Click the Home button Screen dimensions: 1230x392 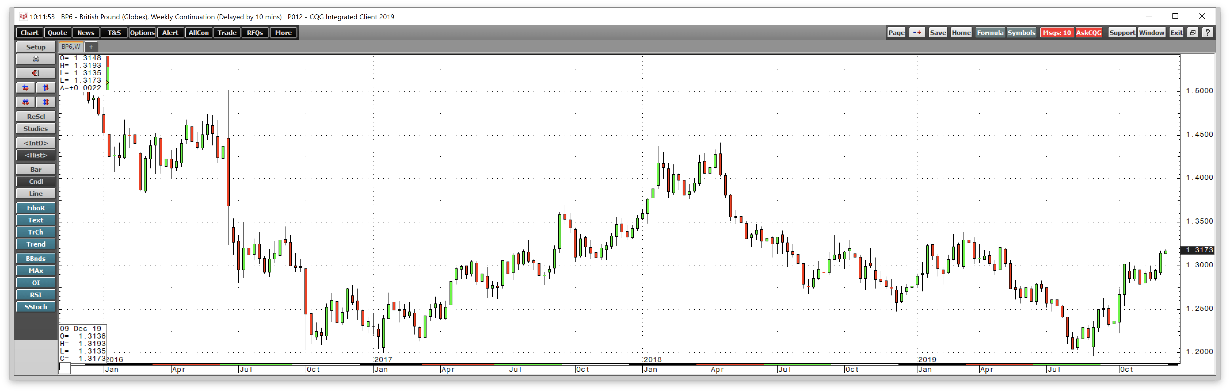point(961,32)
